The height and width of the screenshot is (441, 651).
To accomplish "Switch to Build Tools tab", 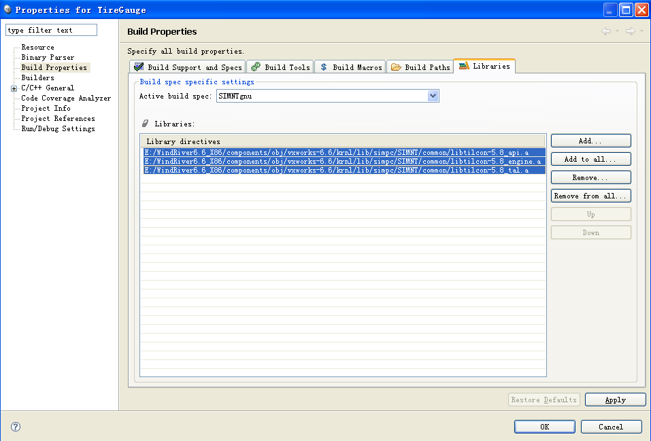I will click(281, 67).
